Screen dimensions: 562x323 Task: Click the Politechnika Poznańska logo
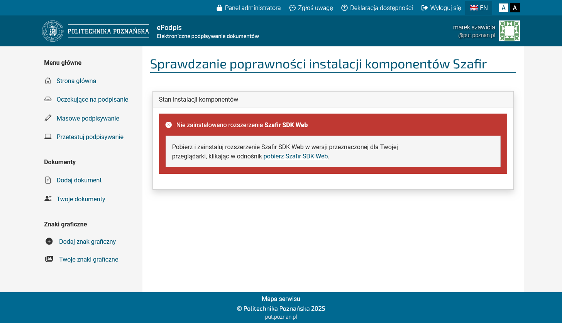pyautogui.click(x=95, y=31)
